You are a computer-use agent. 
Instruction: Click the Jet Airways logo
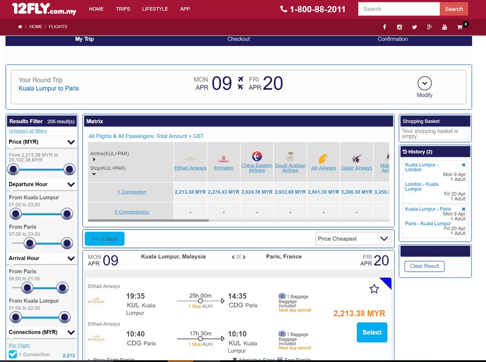[x=323, y=159]
